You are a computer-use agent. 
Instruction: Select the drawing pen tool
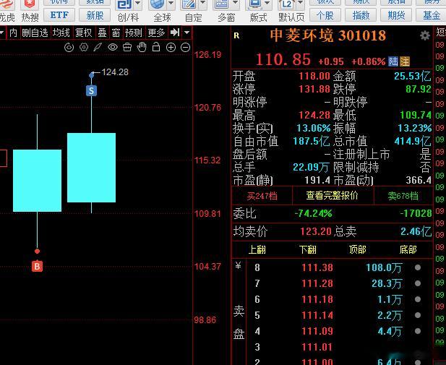[x=98, y=47]
